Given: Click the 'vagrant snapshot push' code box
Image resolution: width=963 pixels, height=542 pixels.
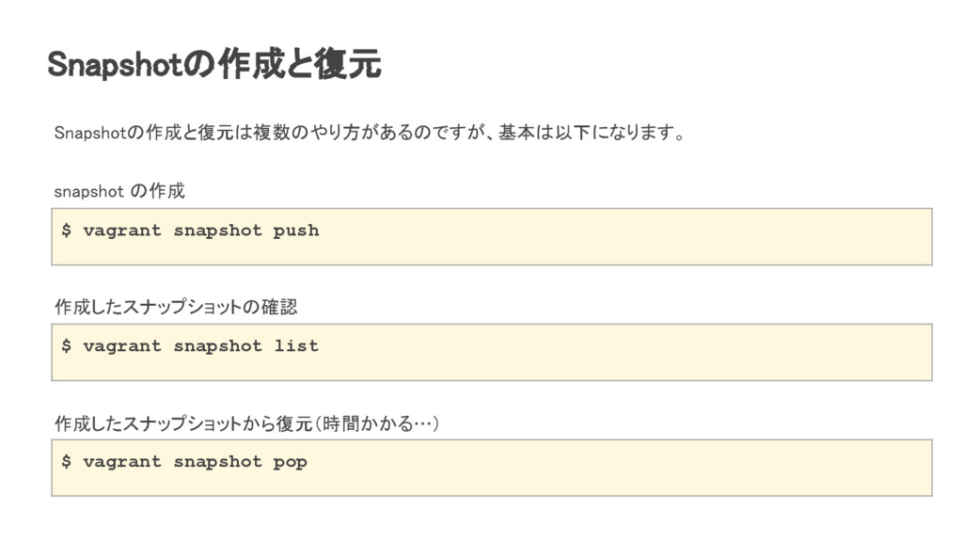Looking at the screenshot, I should [491, 236].
